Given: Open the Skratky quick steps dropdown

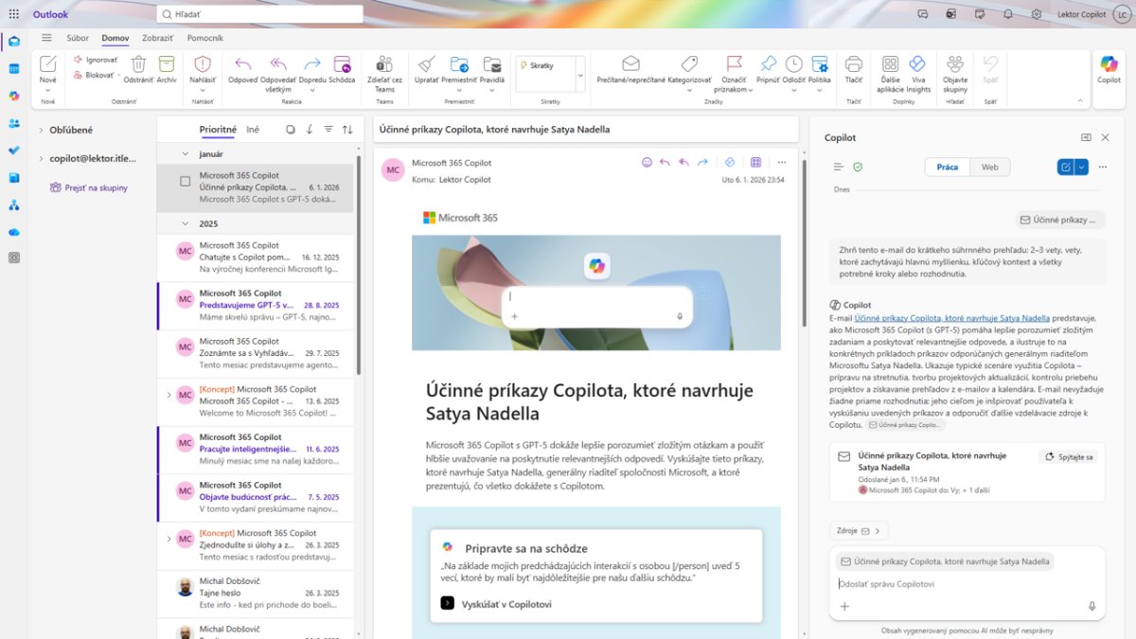Looking at the screenshot, I should click(580, 74).
